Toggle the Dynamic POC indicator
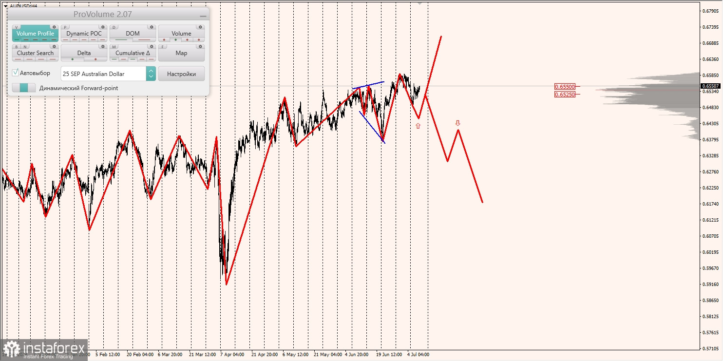 coord(84,34)
